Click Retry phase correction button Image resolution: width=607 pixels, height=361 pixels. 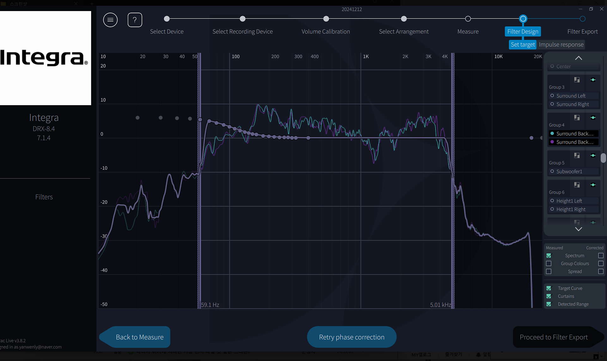click(x=352, y=337)
